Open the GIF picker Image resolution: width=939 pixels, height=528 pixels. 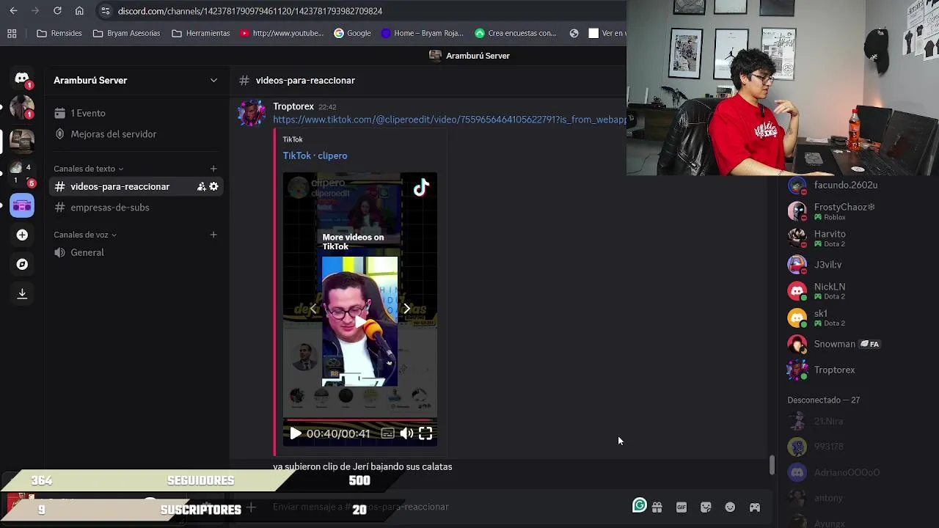click(x=682, y=507)
